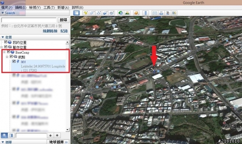Click the filter field below places list
242x144 pixels.
pyautogui.click(x=31, y=136)
